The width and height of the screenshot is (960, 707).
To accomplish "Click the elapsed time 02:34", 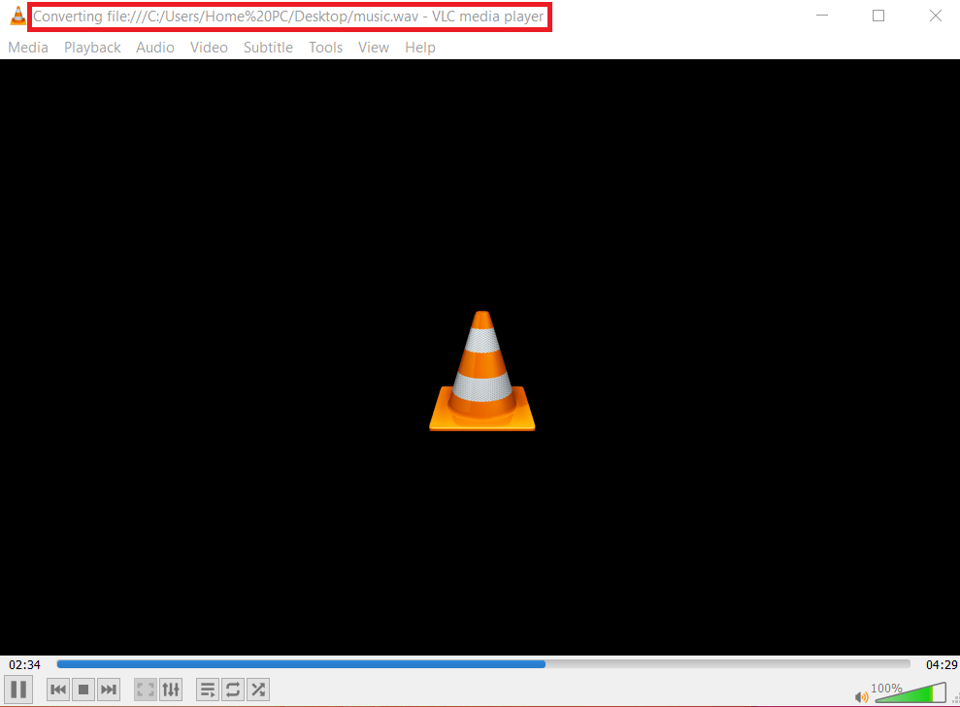I will click(x=24, y=664).
